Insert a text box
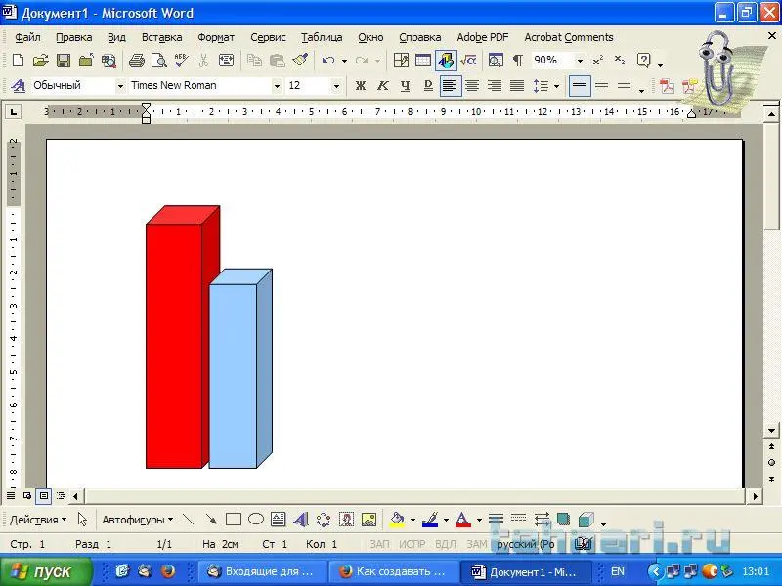Image resolution: width=782 pixels, height=586 pixels. pos(278,520)
